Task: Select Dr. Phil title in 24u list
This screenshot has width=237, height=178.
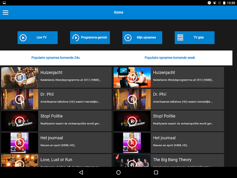Action: (47, 94)
